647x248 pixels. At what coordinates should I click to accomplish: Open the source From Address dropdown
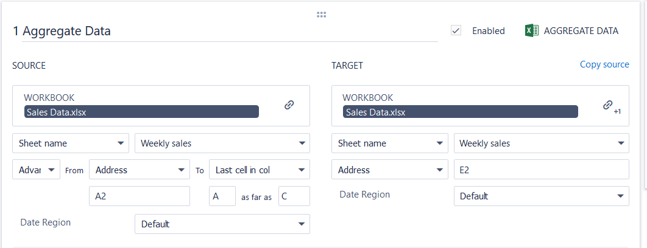coord(140,170)
